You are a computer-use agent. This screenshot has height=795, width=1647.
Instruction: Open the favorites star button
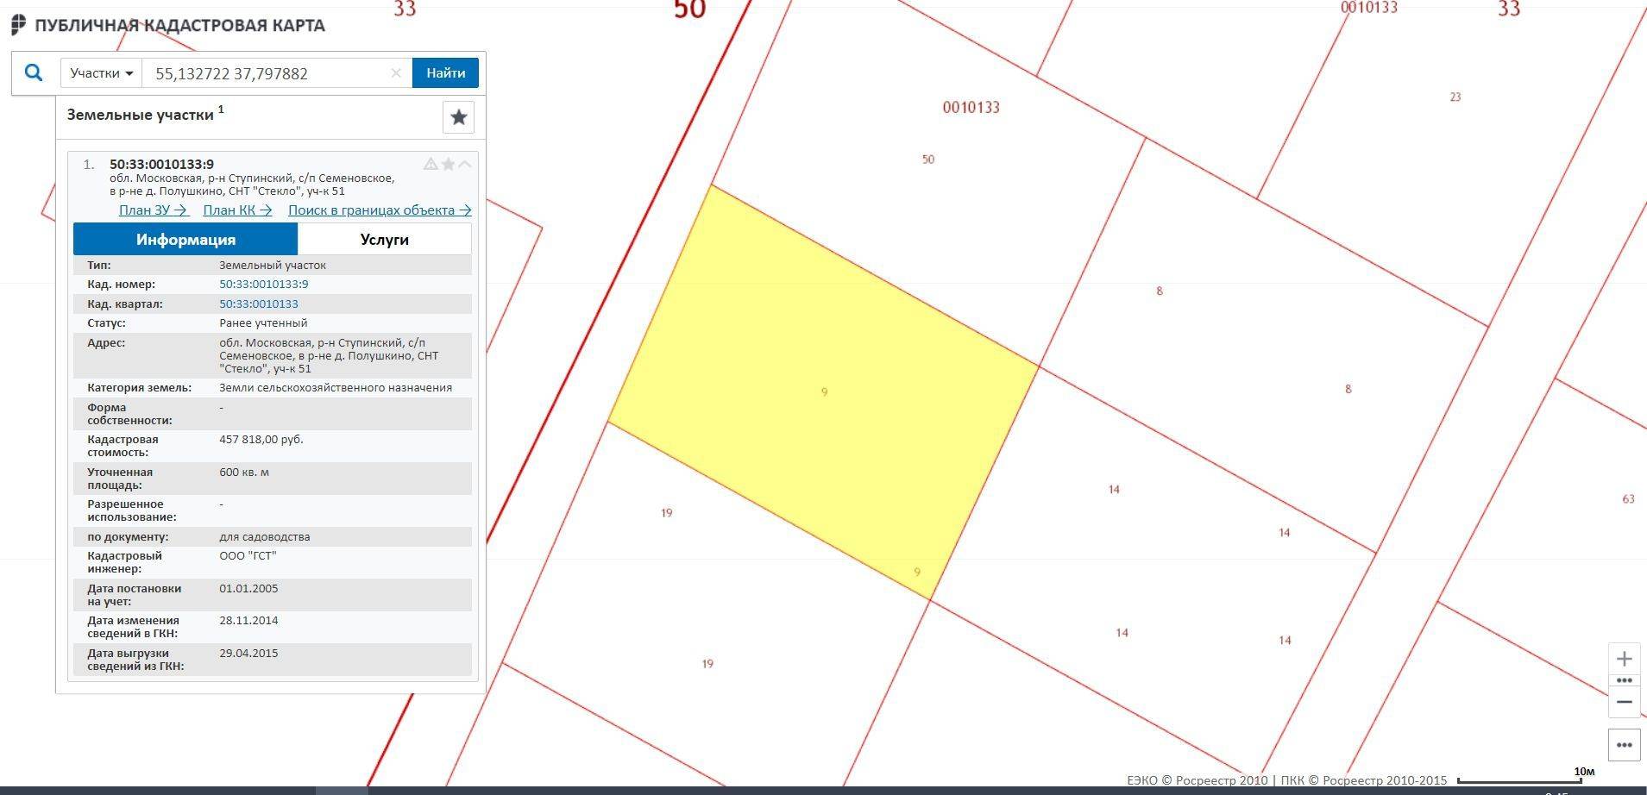pos(458,117)
